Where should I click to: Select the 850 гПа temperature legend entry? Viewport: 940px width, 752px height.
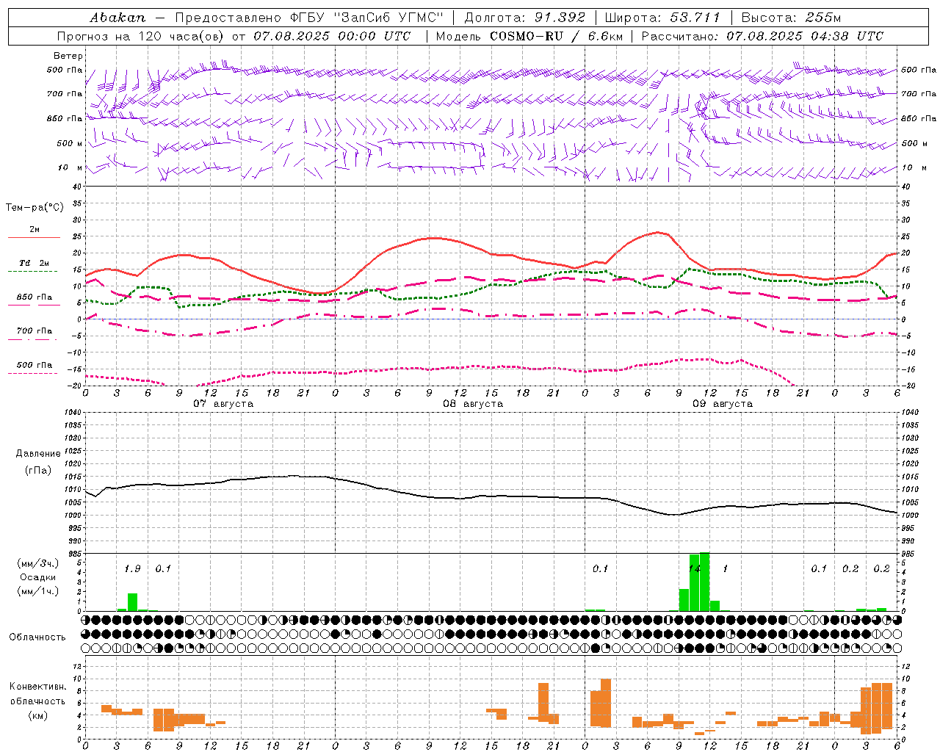[34, 300]
